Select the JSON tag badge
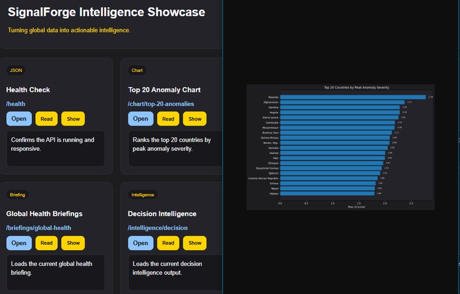 pyautogui.click(x=16, y=70)
